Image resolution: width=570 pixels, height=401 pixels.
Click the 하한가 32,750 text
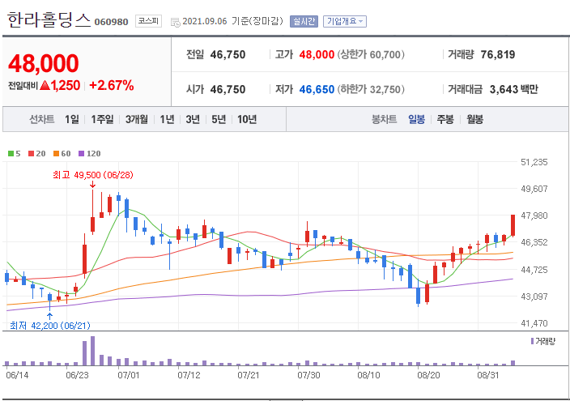point(371,89)
